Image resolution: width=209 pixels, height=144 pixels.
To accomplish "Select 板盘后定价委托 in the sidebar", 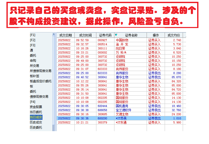I will coord(41,81).
